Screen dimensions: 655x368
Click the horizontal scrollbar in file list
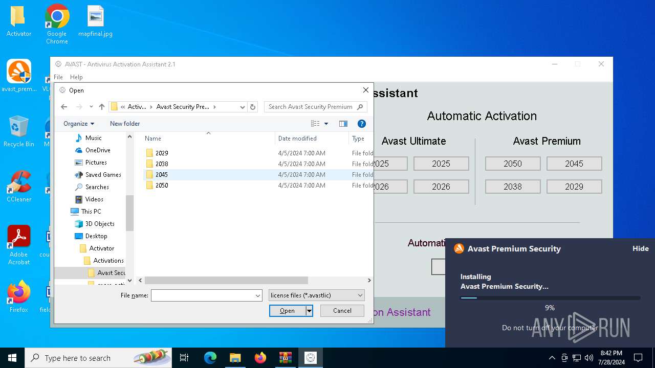click(x=226, y=280)
